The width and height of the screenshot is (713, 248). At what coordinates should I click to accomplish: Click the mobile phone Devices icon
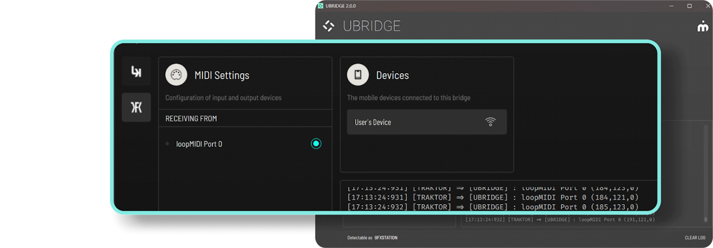358,75
